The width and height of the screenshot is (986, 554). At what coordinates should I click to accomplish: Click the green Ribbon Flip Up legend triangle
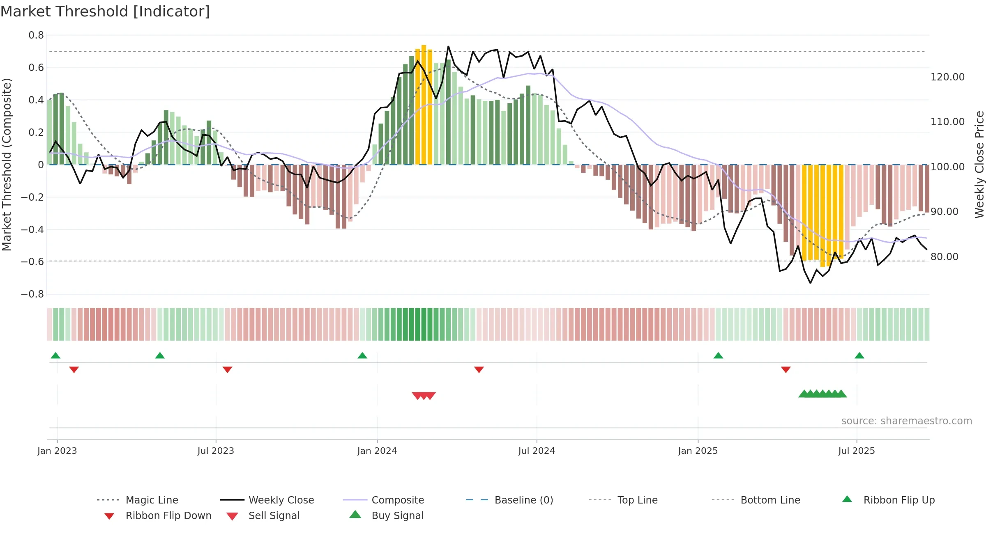tap(847, 499)
